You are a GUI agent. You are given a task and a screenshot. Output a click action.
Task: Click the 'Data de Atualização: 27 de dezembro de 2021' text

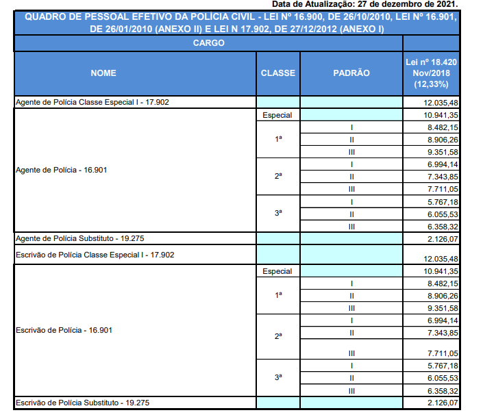coord(364,4)
